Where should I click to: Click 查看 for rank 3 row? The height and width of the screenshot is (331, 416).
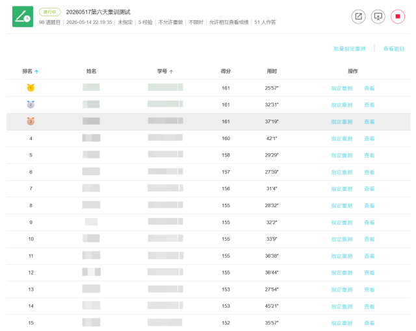tap(369, 122)
